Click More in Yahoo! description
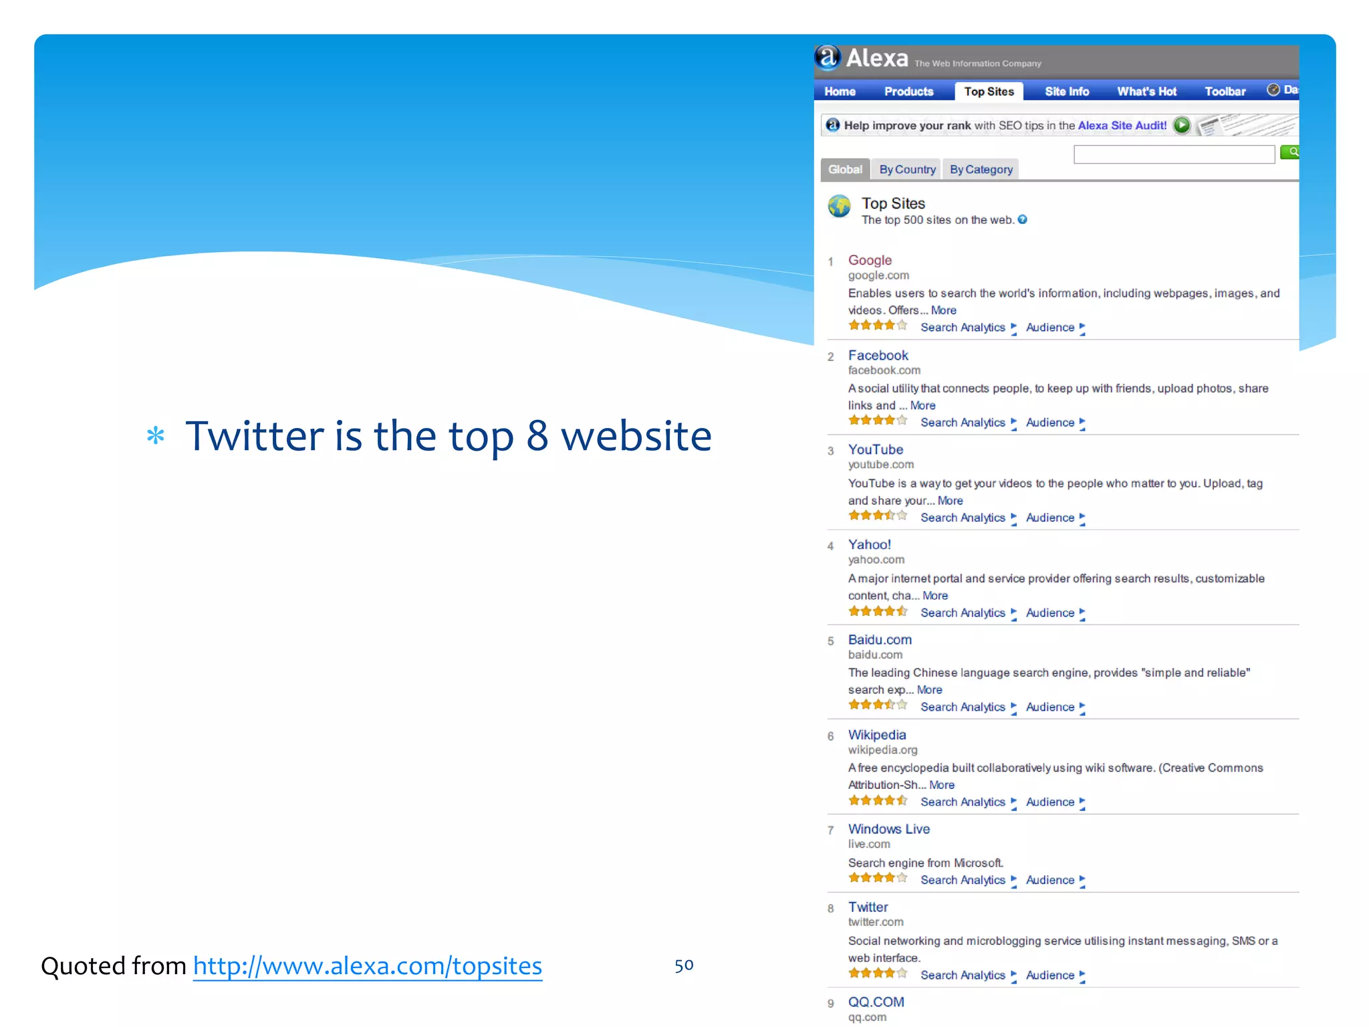This screenshot has width=1369, height=1027. pyautogui.click(x=935, y=596)
